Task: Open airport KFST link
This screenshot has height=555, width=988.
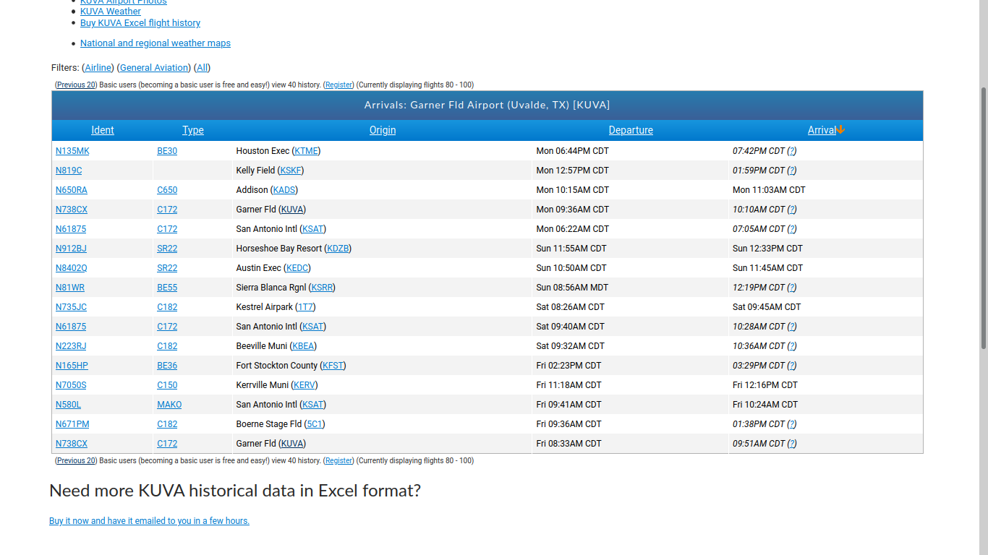Action: click(x=333, y=366)
